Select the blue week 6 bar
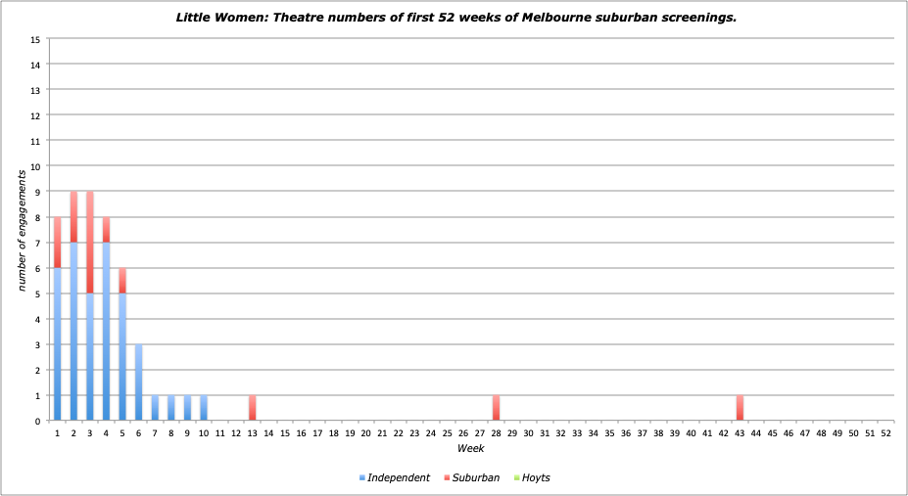This screenshot has width=908, height=496. pyautogui.click(x=139, y=383)
